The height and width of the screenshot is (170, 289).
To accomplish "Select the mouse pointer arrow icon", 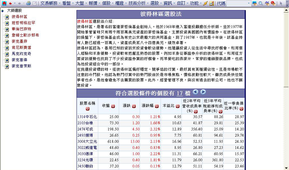I will 281,3.
